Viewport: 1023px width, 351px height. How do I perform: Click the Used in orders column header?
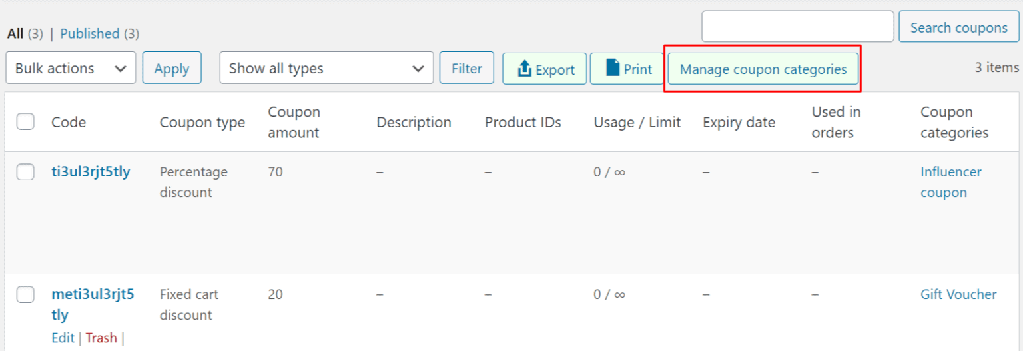point(837,122)
